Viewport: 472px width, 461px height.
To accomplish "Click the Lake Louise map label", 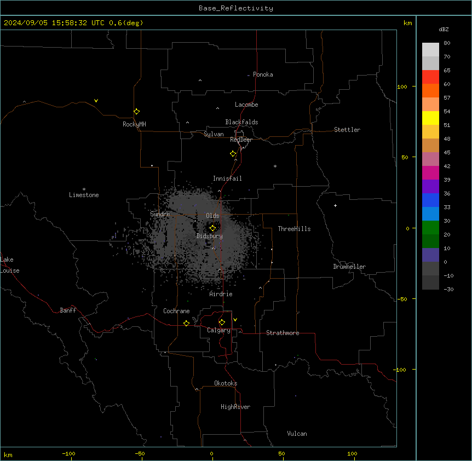I will point(10,265).
